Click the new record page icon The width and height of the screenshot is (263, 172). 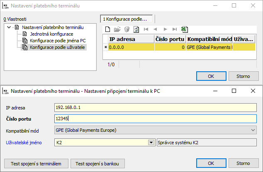coord(107,29)
